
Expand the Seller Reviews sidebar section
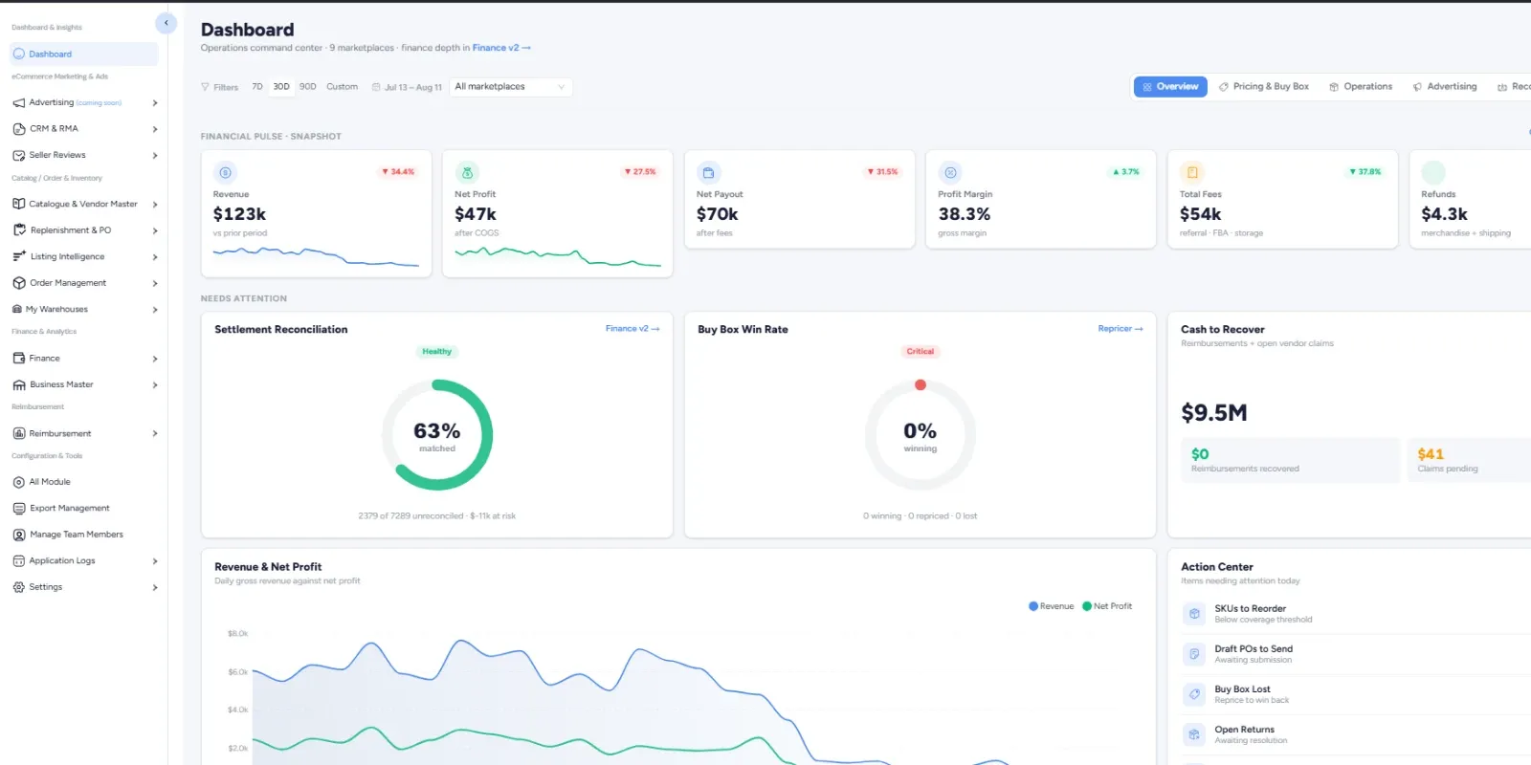155,155
